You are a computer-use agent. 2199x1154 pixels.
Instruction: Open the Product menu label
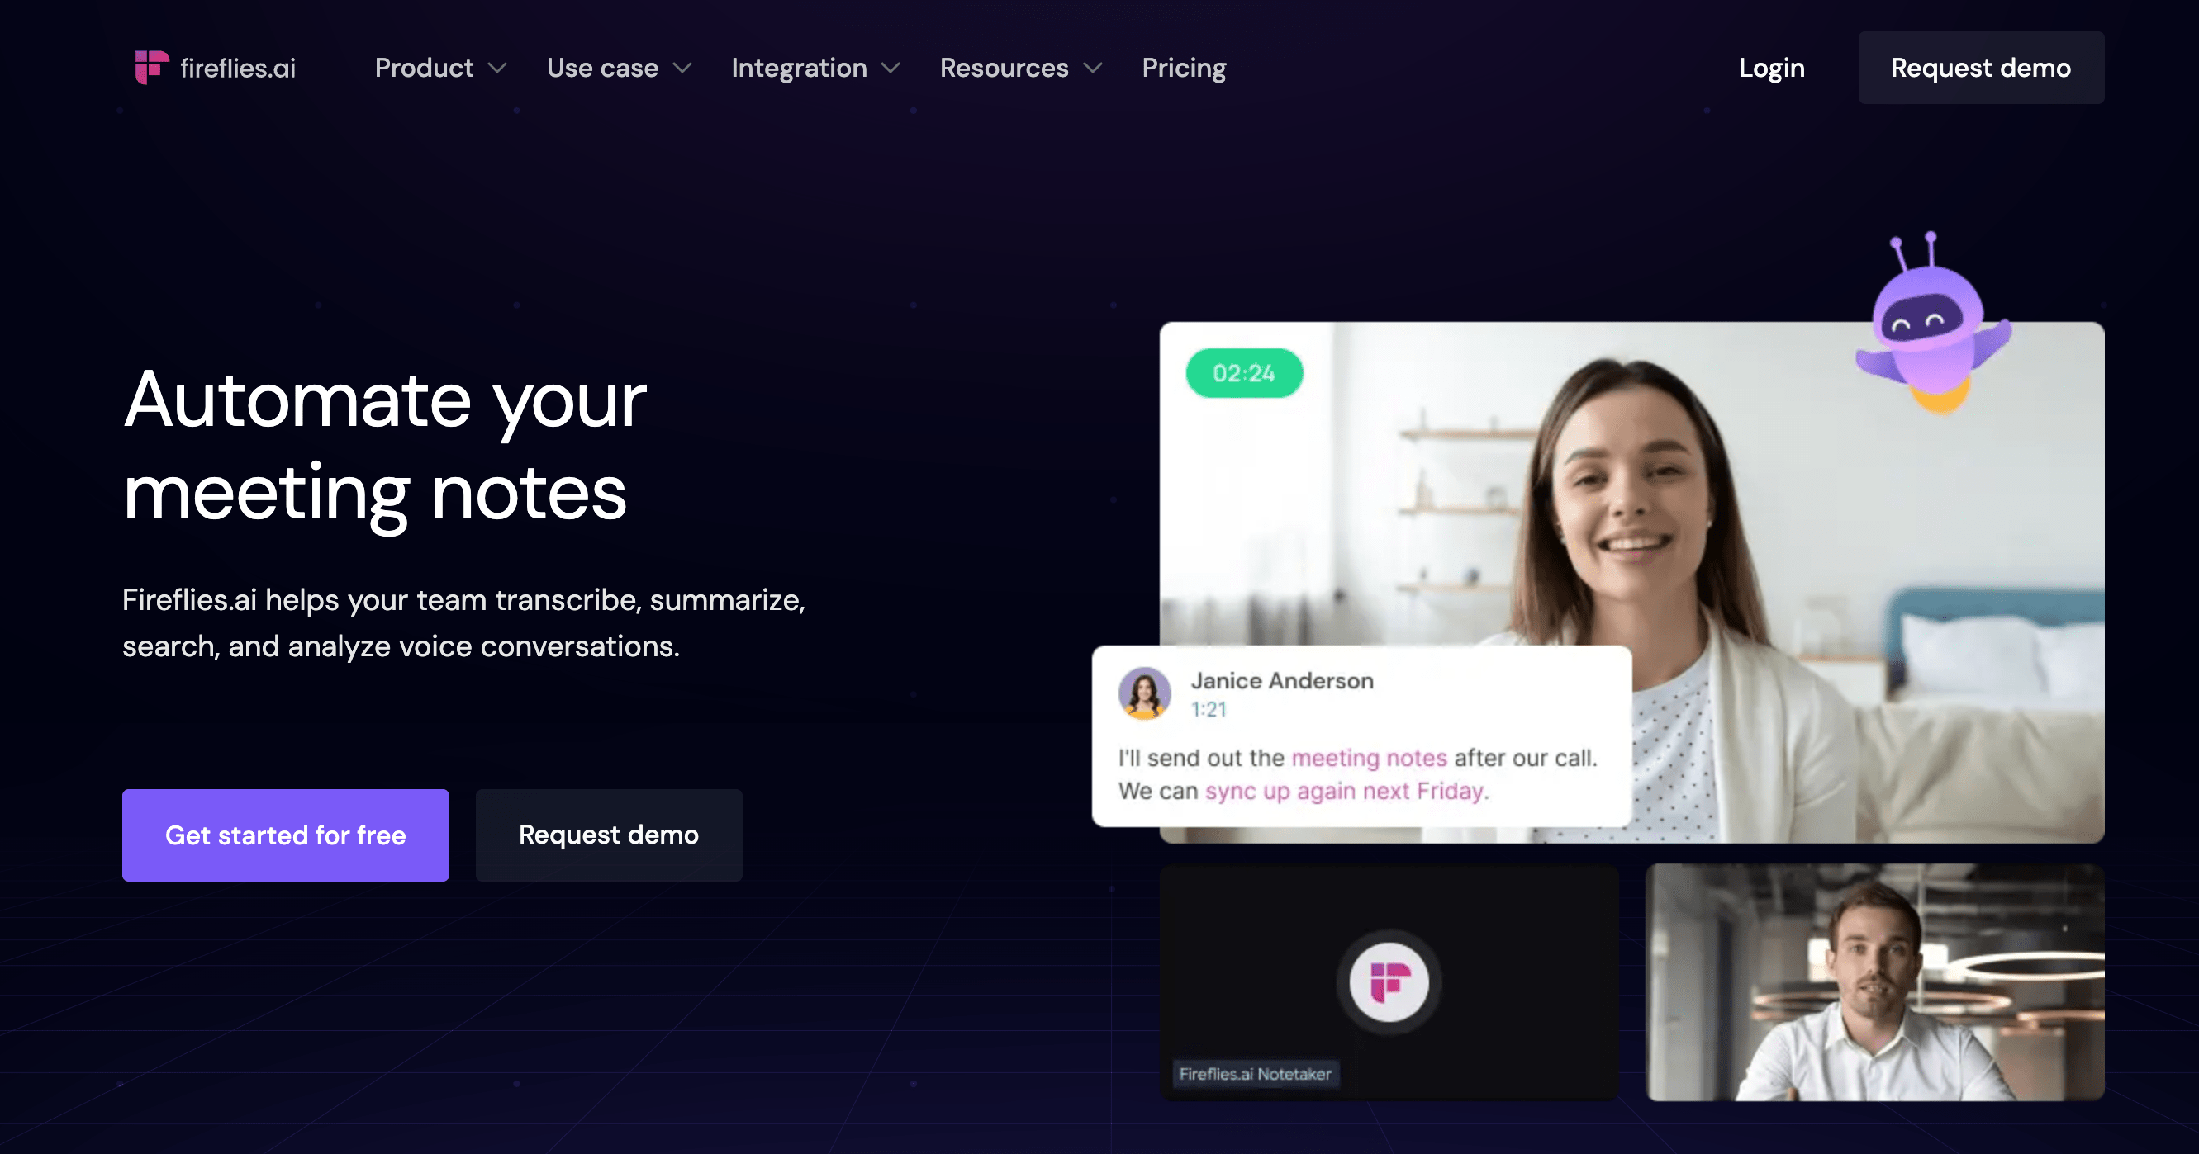click(x=425, y=68)
